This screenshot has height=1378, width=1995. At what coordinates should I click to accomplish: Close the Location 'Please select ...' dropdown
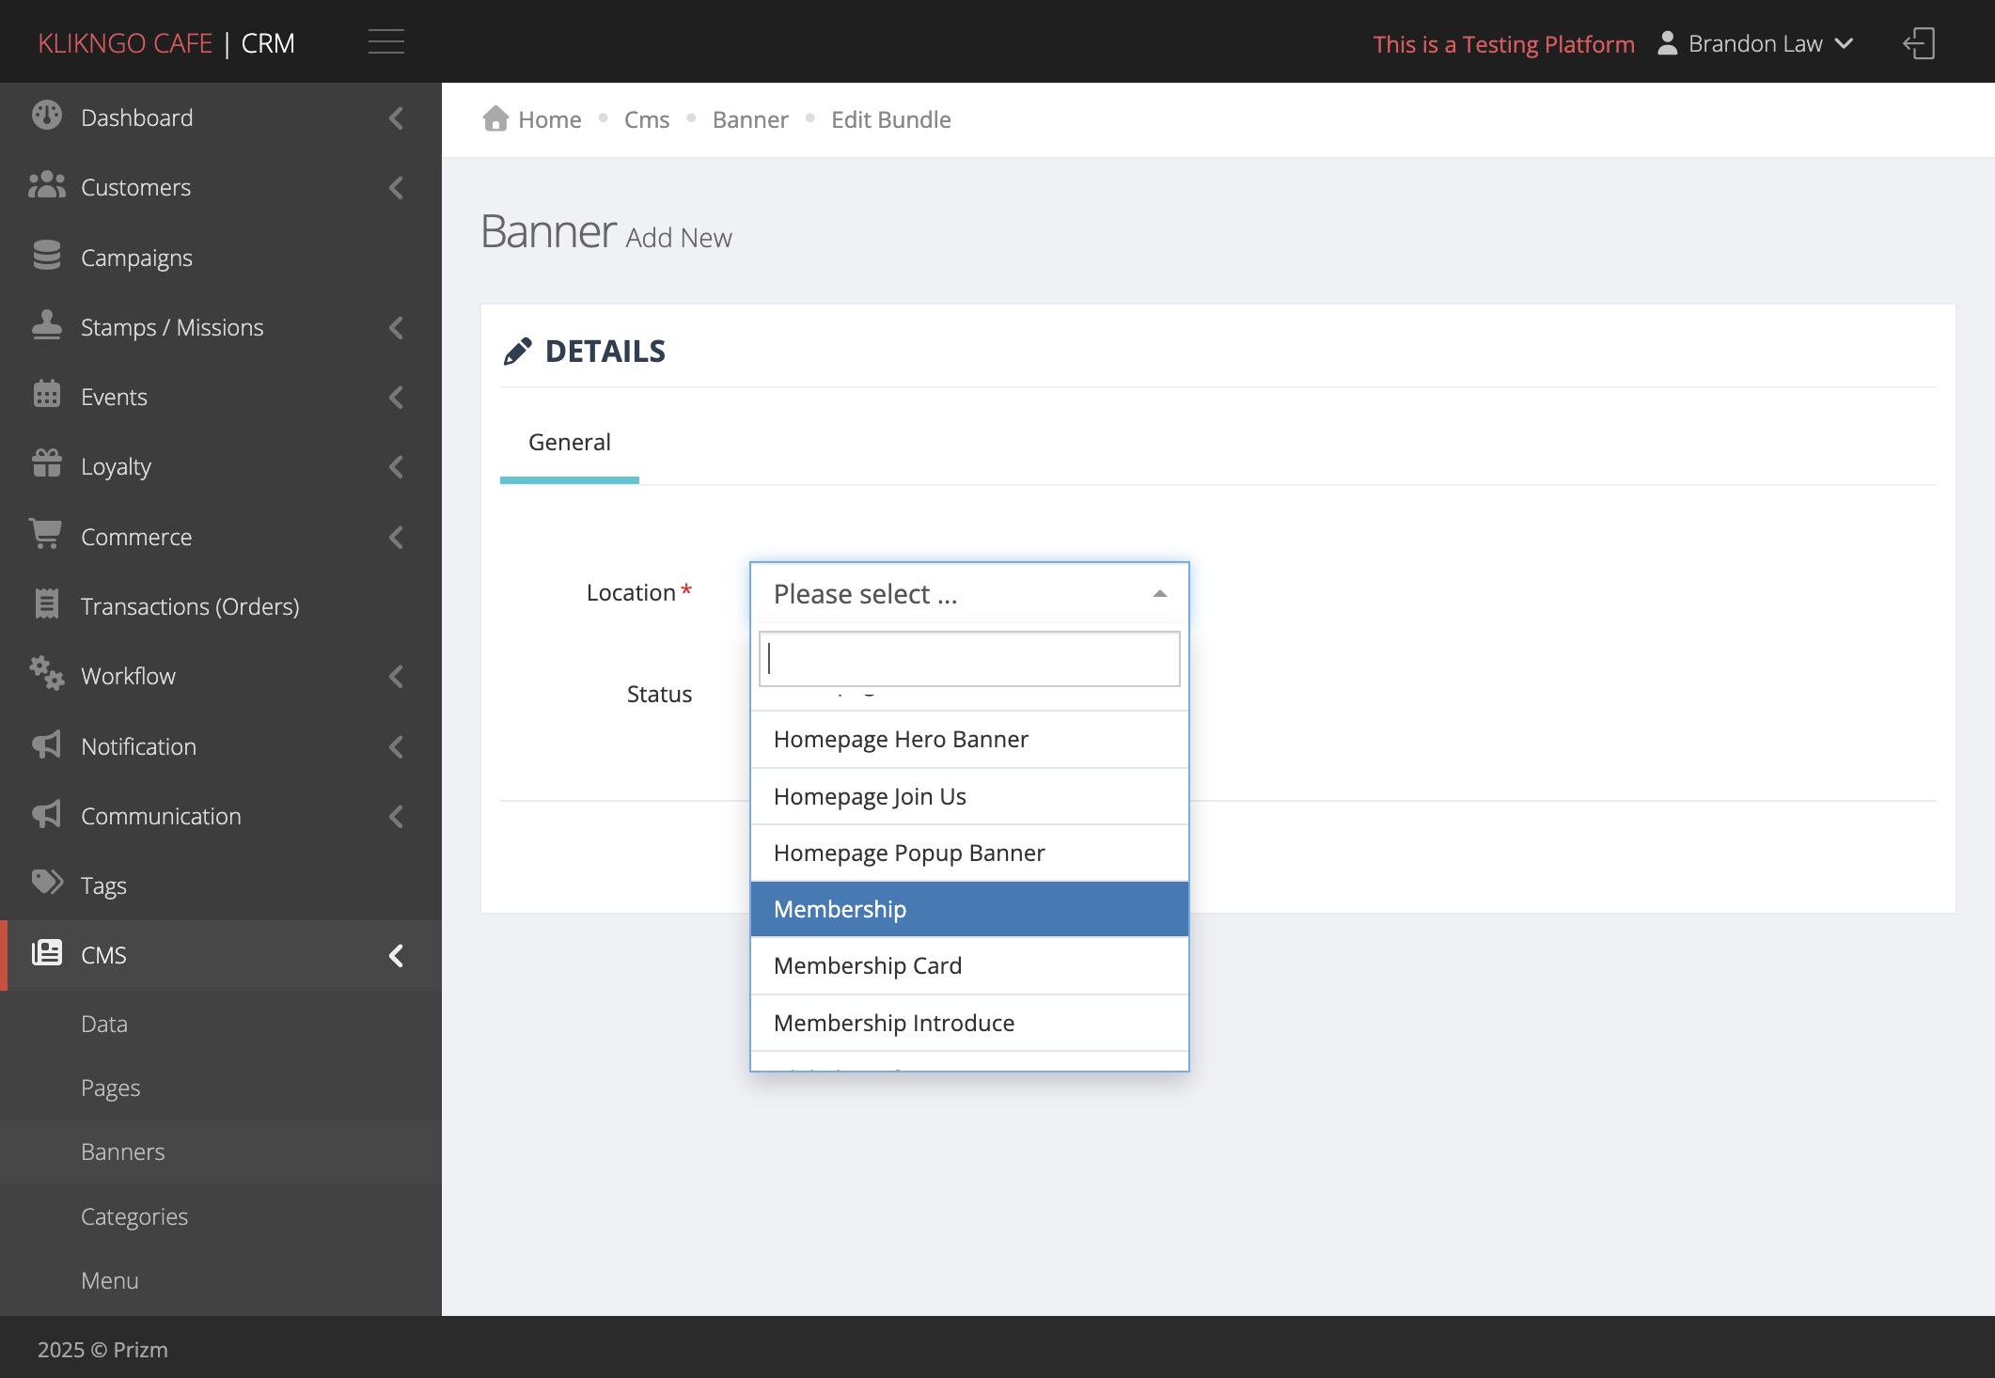[969, 593]
